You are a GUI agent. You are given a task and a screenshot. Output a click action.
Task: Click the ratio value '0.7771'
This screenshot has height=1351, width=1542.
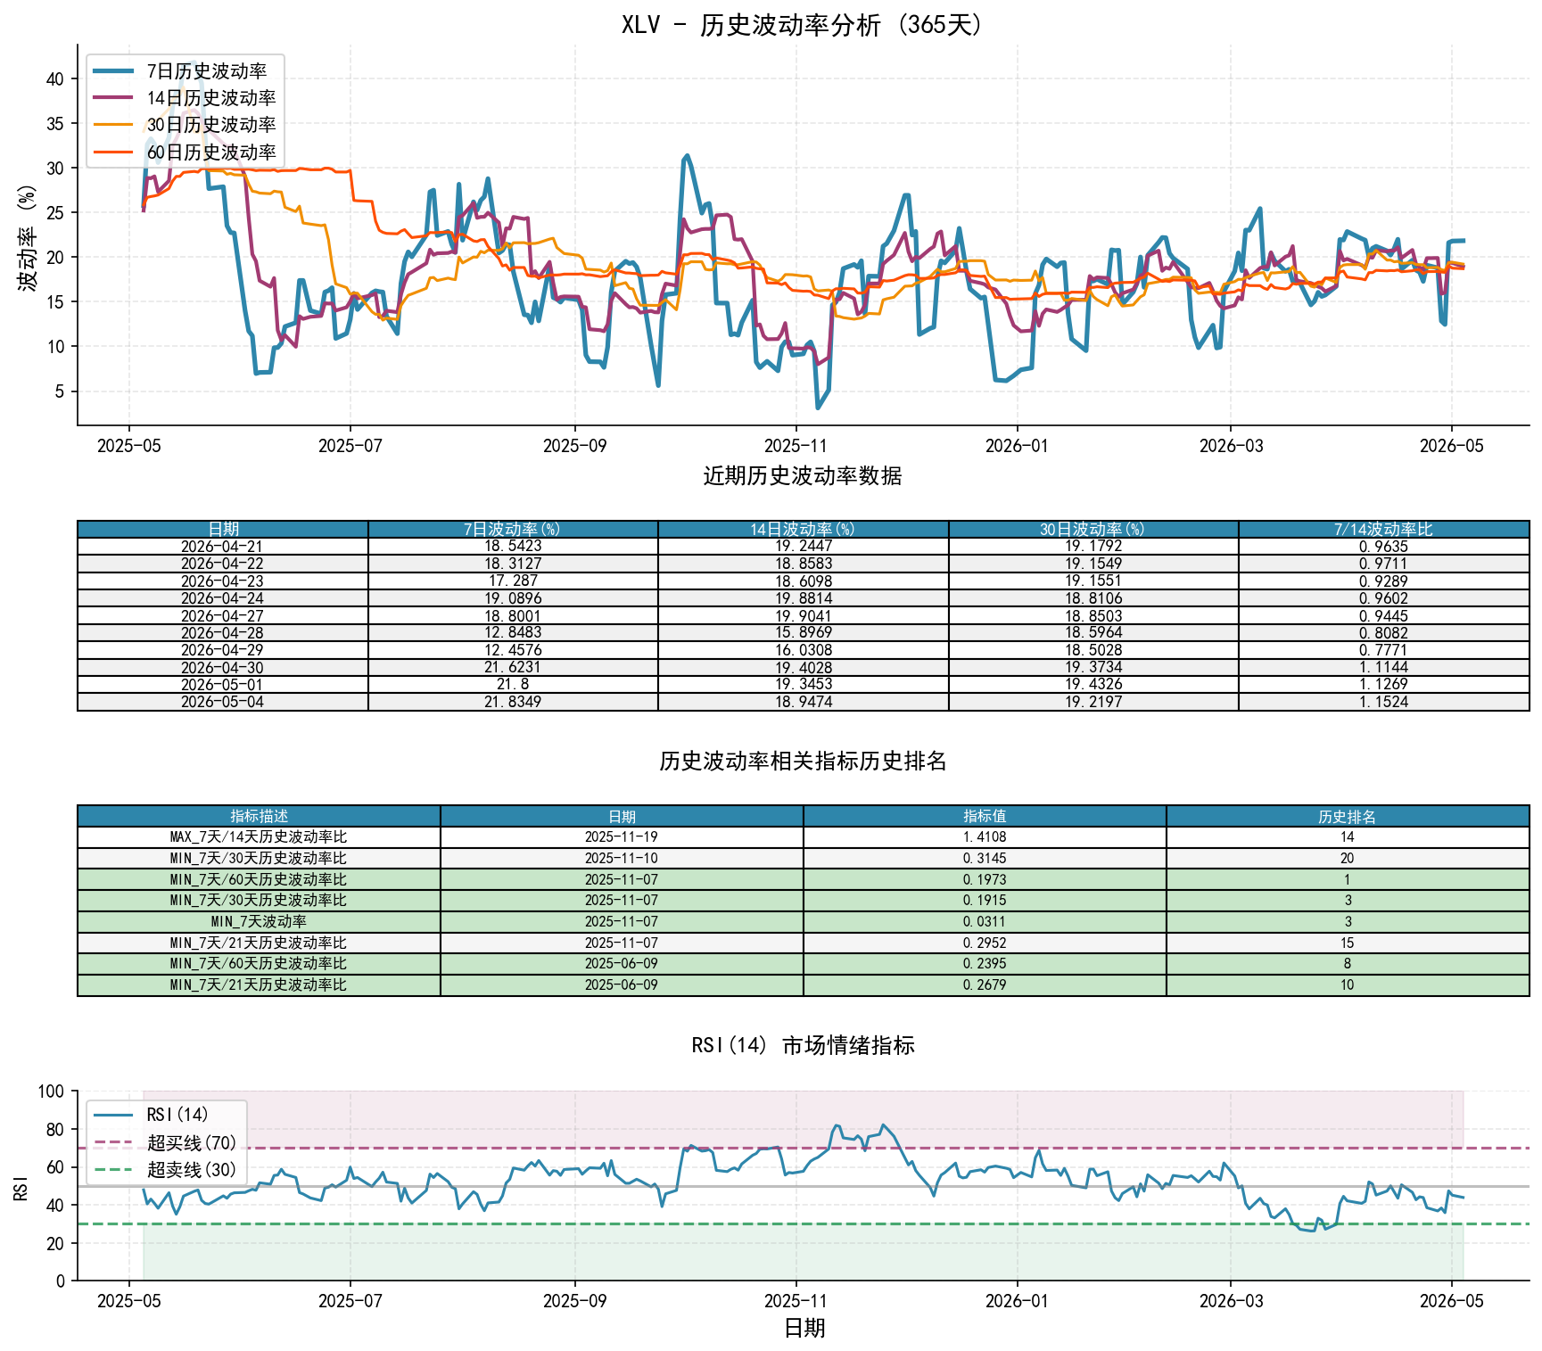[1383, 650]
